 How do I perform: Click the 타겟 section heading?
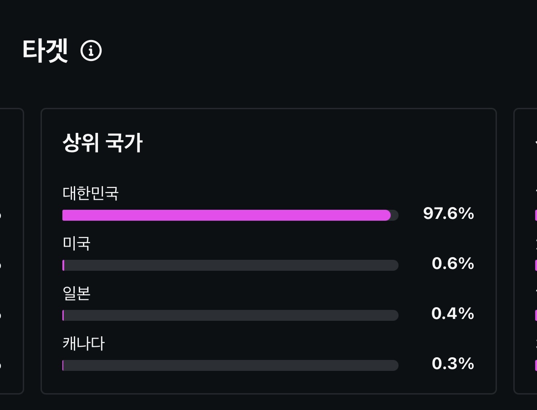pyautogui.click(x=45, y=51)
